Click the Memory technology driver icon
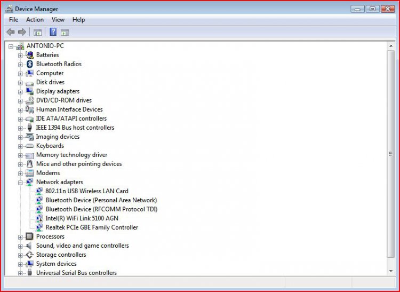The image size is (400, 292). (29, 155)
